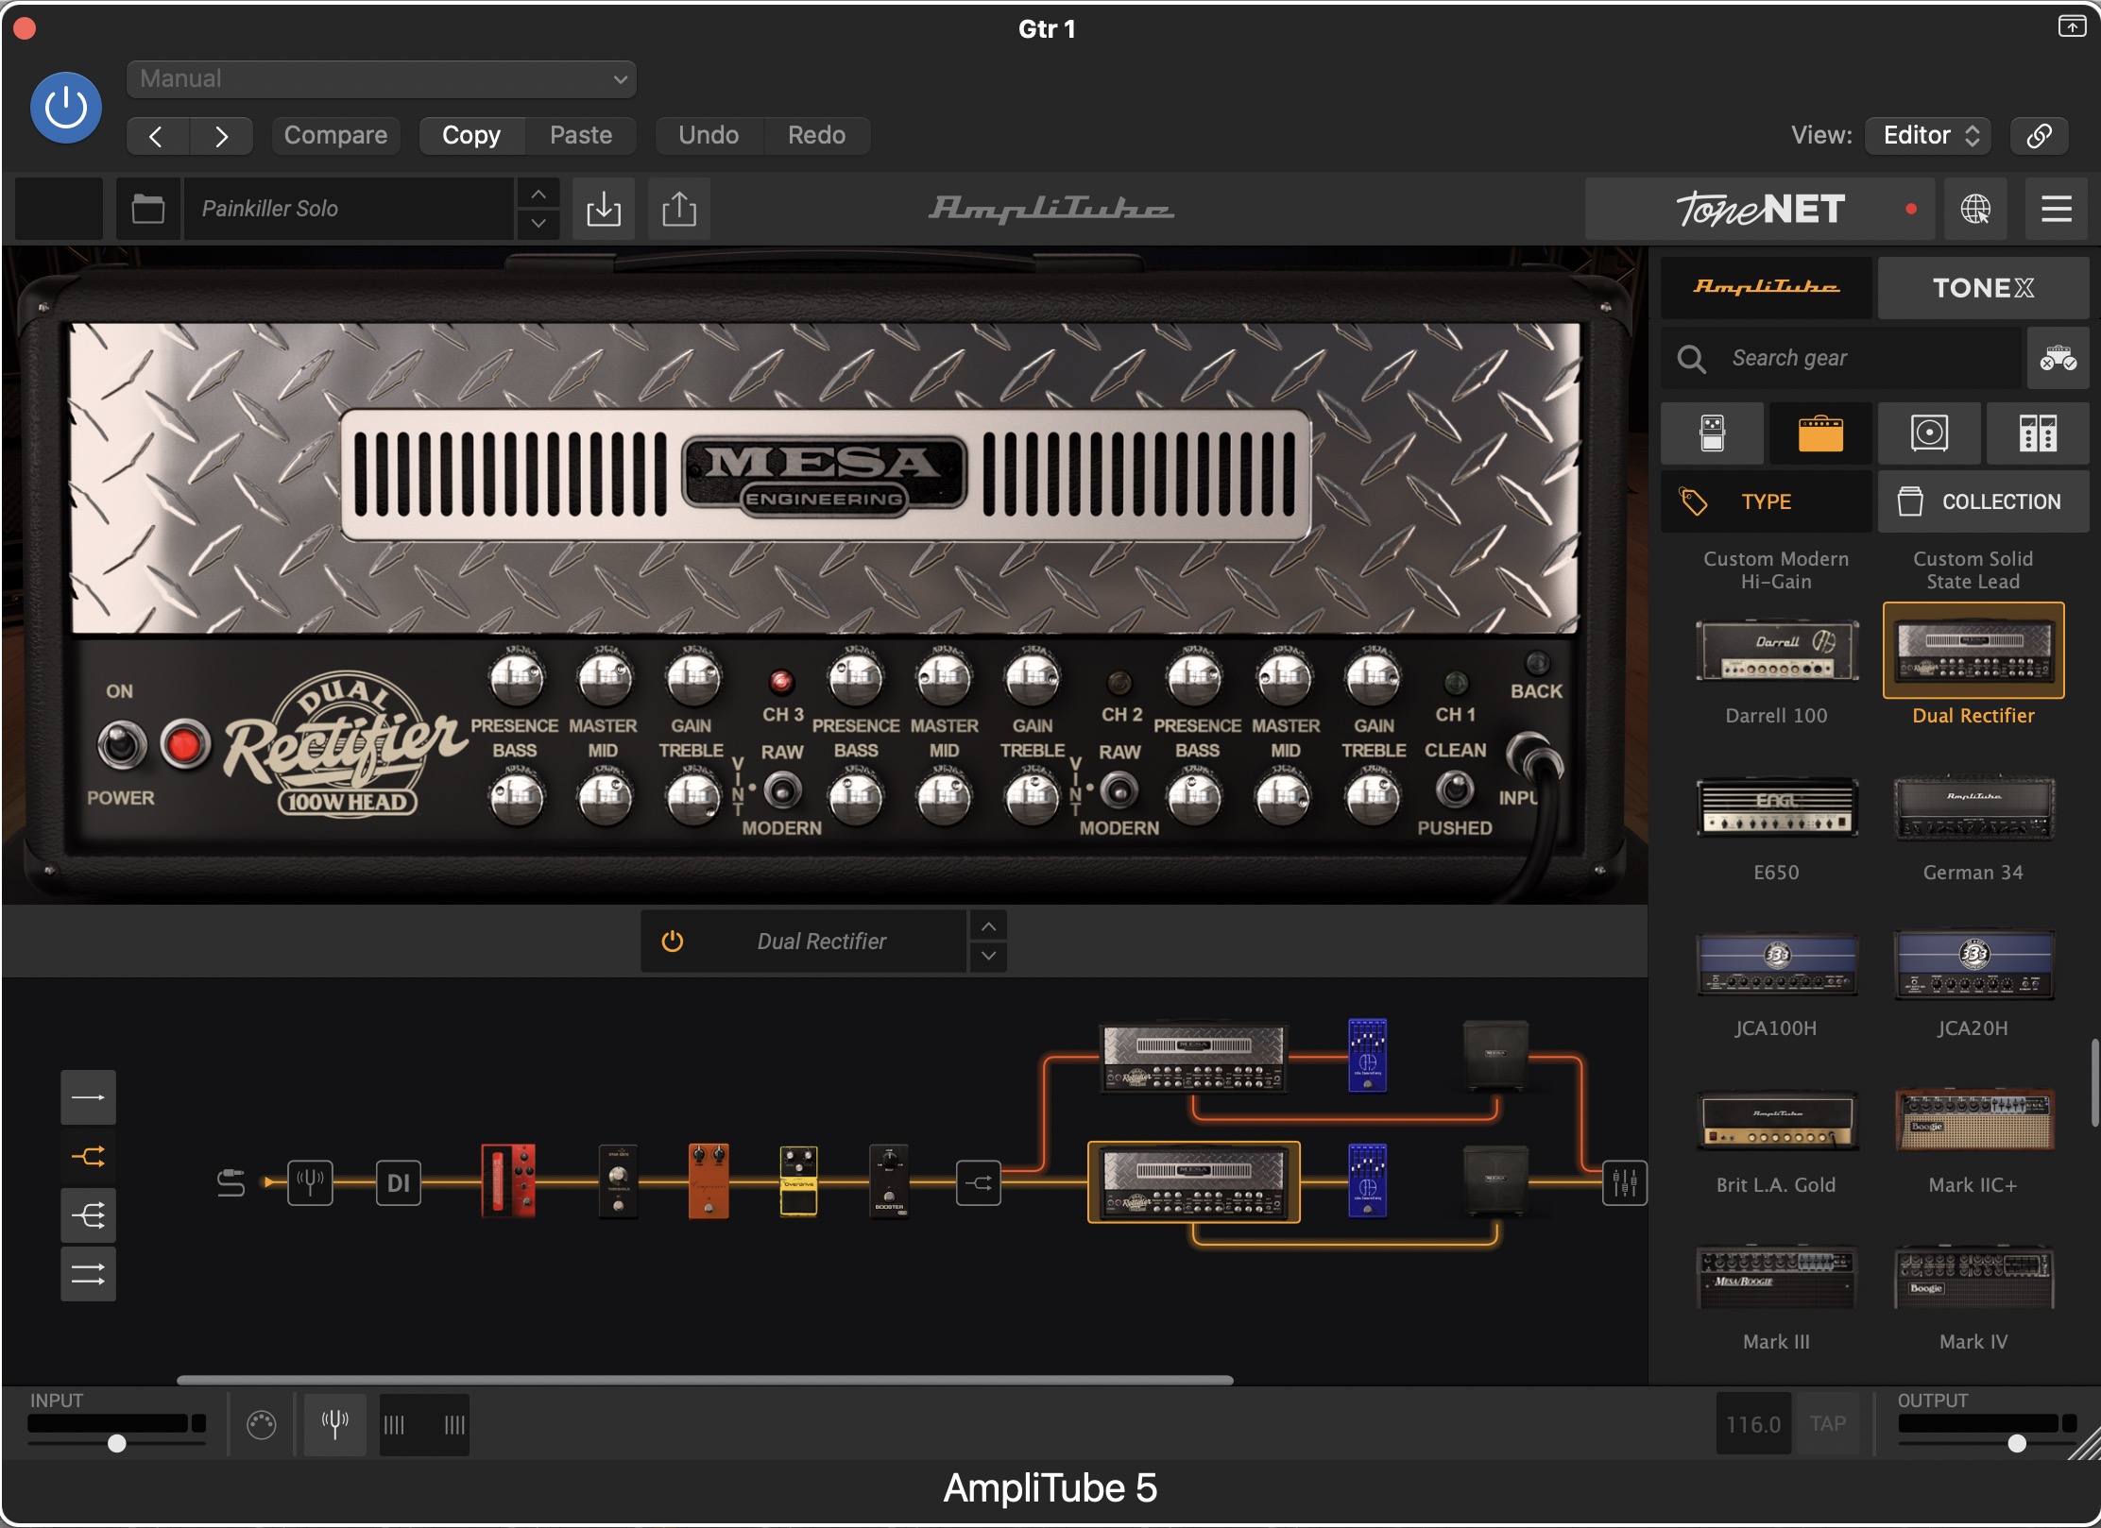2101x1528 pixels.
Task: Open the hamburger main menu
Action: coord(2056,209)
